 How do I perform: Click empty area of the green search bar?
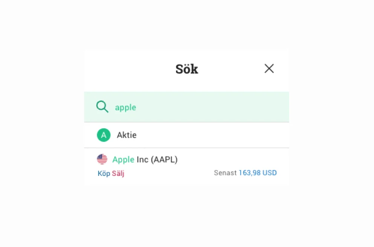(x=212, y=107)
